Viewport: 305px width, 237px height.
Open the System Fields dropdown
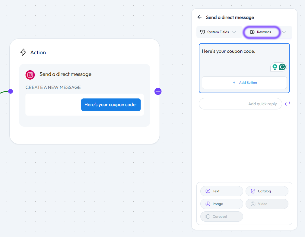218,32
